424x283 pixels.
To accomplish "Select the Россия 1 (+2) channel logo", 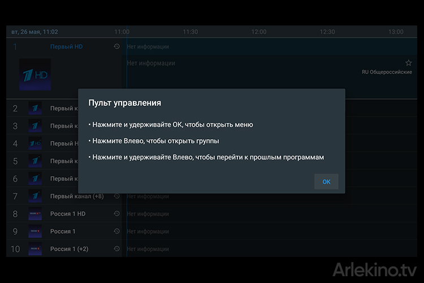I will click(35, 249).
